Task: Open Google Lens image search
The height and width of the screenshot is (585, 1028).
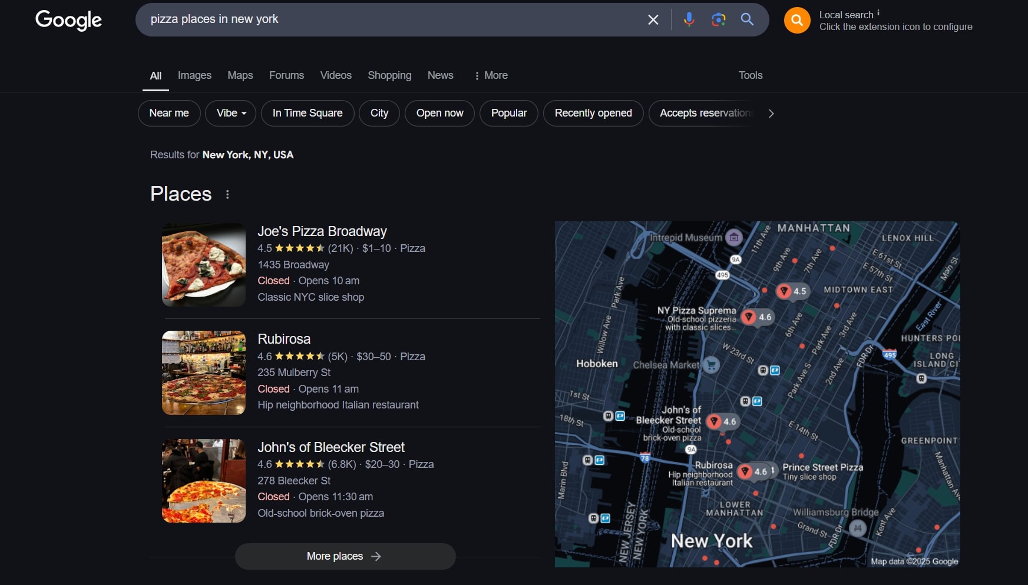Action: tap(718, 19)
